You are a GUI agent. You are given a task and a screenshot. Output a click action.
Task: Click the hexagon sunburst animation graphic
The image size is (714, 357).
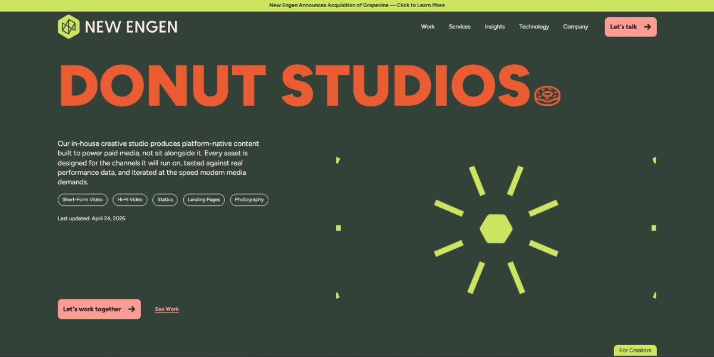click(x=496, y=229)
